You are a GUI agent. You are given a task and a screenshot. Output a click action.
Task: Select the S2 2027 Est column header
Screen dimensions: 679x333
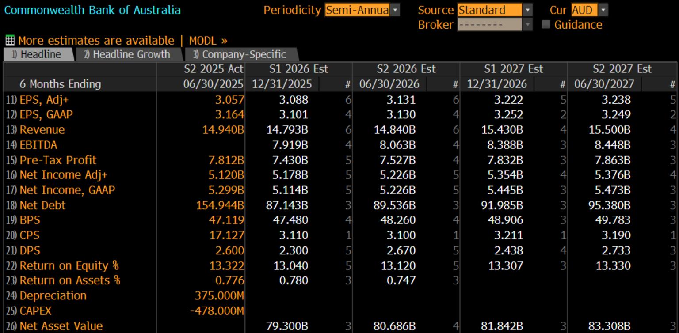pyautogui.click(x=622, y=69)
